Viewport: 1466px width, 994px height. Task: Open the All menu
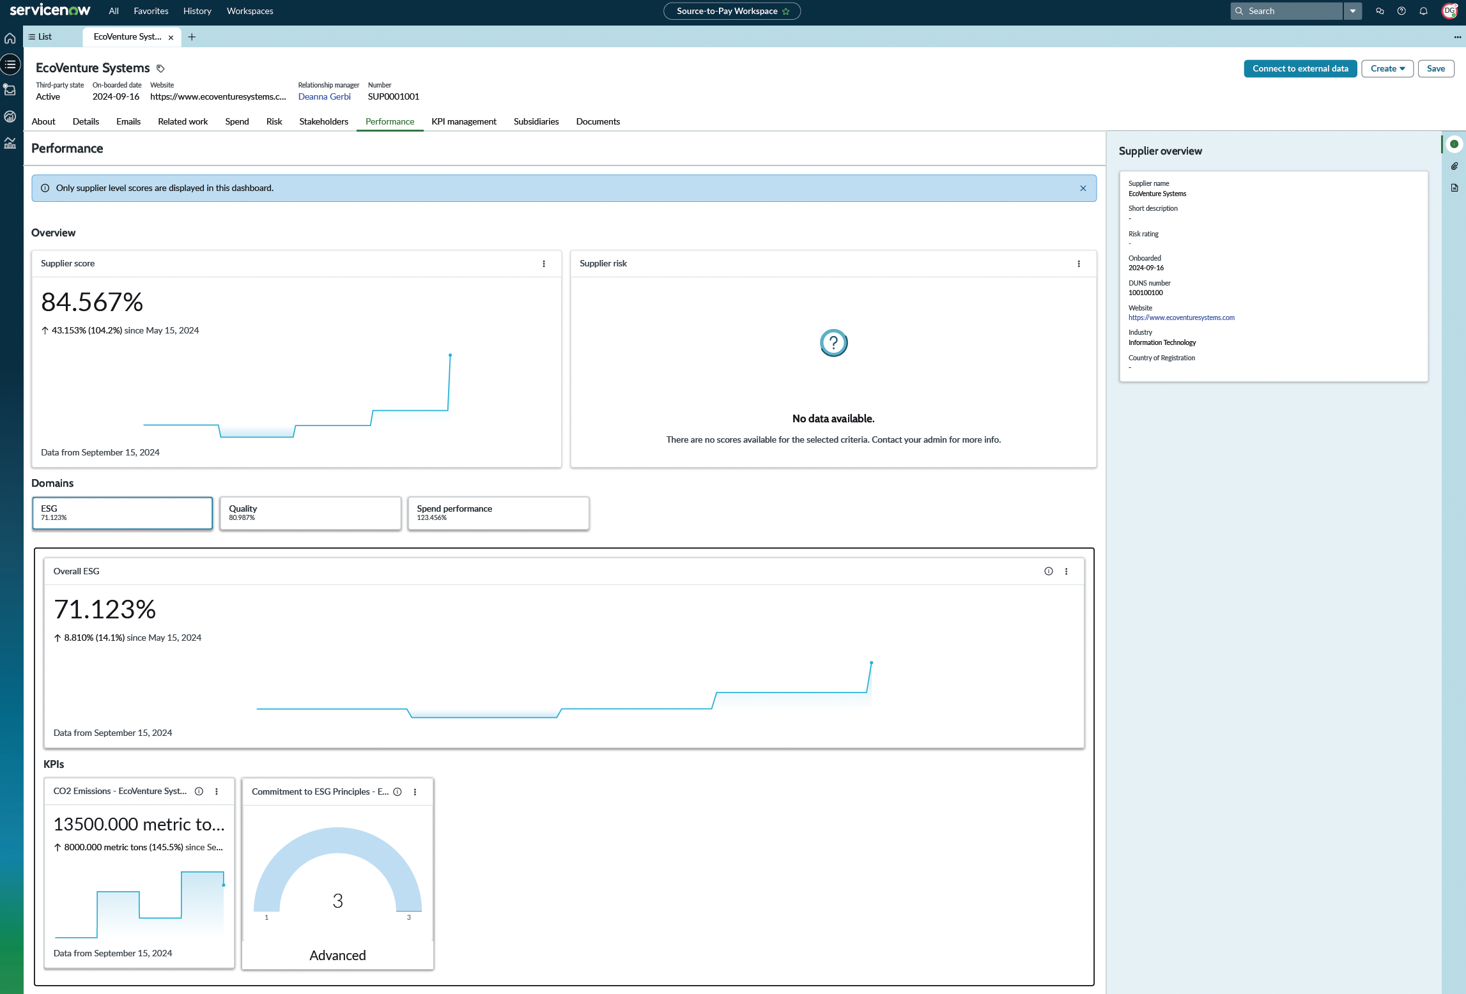(x=114, y=11)
